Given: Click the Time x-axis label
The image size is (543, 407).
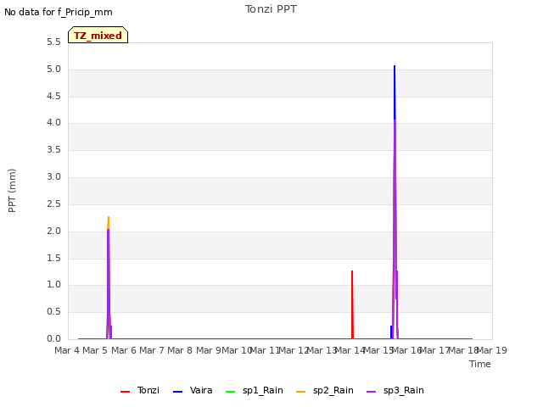Looking at the screenshot, I should [x=480, y=364].
